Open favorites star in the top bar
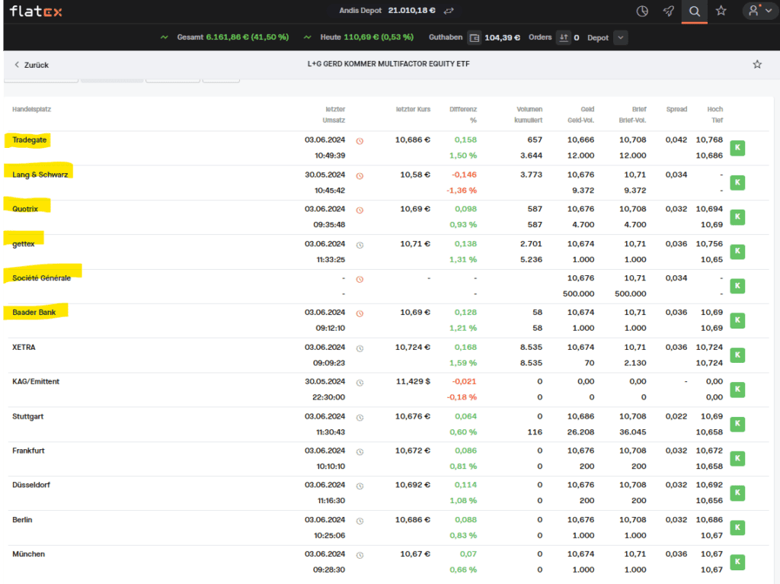This screenshot has height=584, width=780. coord(721,11)
